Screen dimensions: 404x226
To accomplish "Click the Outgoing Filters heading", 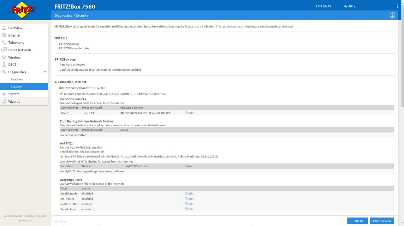I will pos(71,180).
